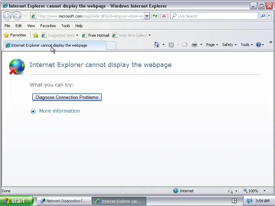Click the More information link text

pos(59,111)
